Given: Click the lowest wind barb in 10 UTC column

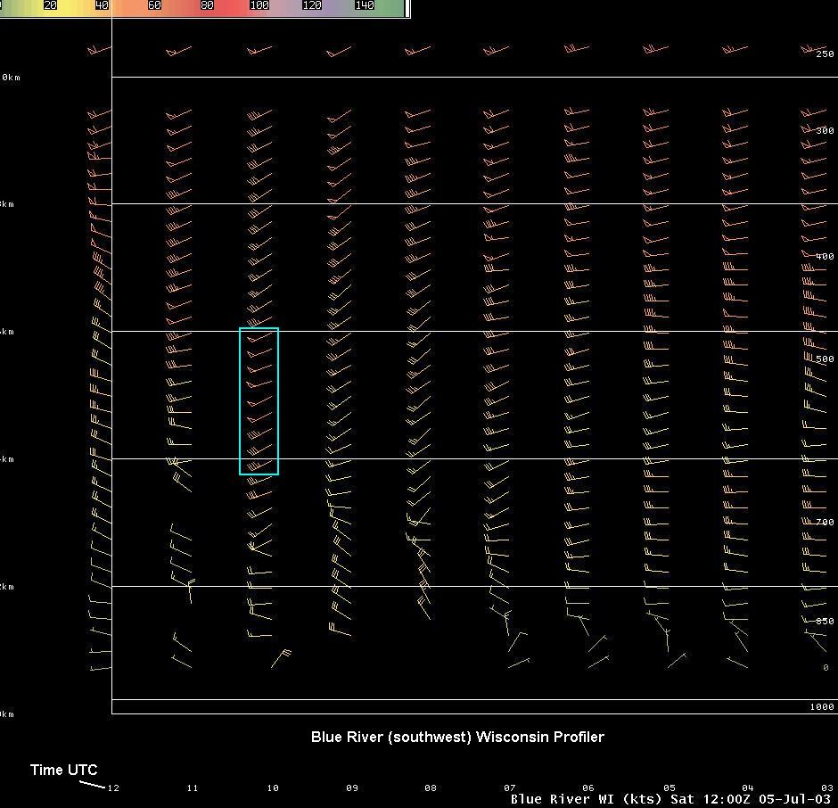Looking at the screenshot, I should click(282, 658).
